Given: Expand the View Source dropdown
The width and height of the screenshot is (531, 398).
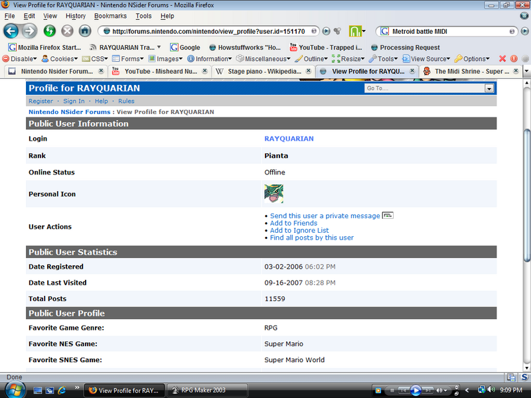Looking at the screenshot, I should coord(426,58).
